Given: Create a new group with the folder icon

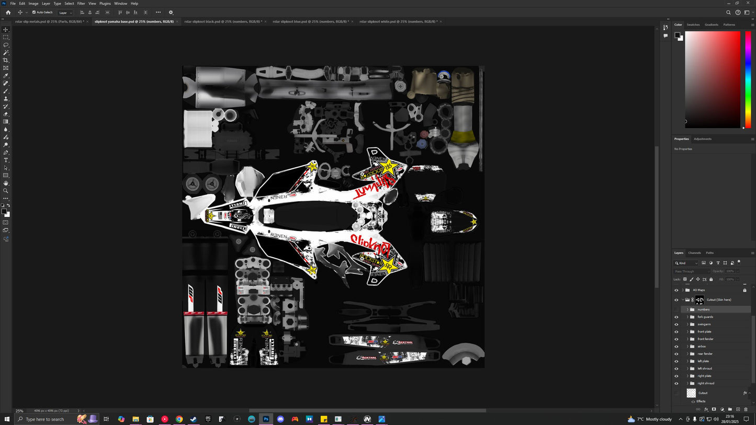Looking at the screenshot, I should click(x=730, y=409).
